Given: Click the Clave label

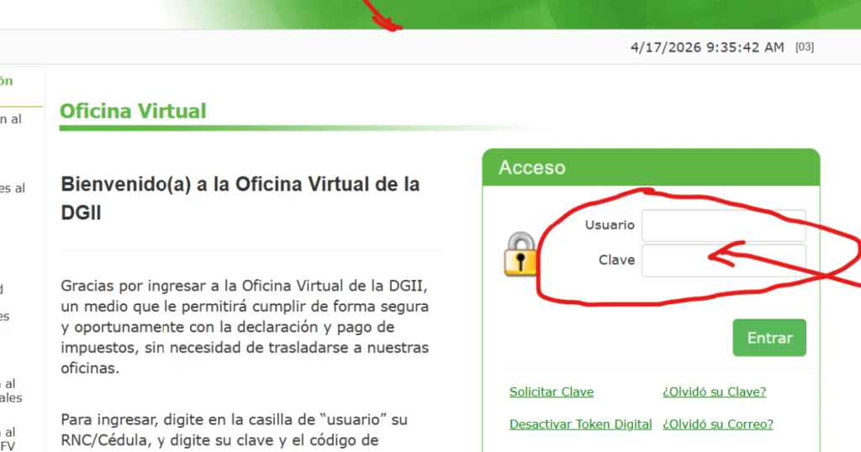Looking at the screenshot, I should coord(616,260).
